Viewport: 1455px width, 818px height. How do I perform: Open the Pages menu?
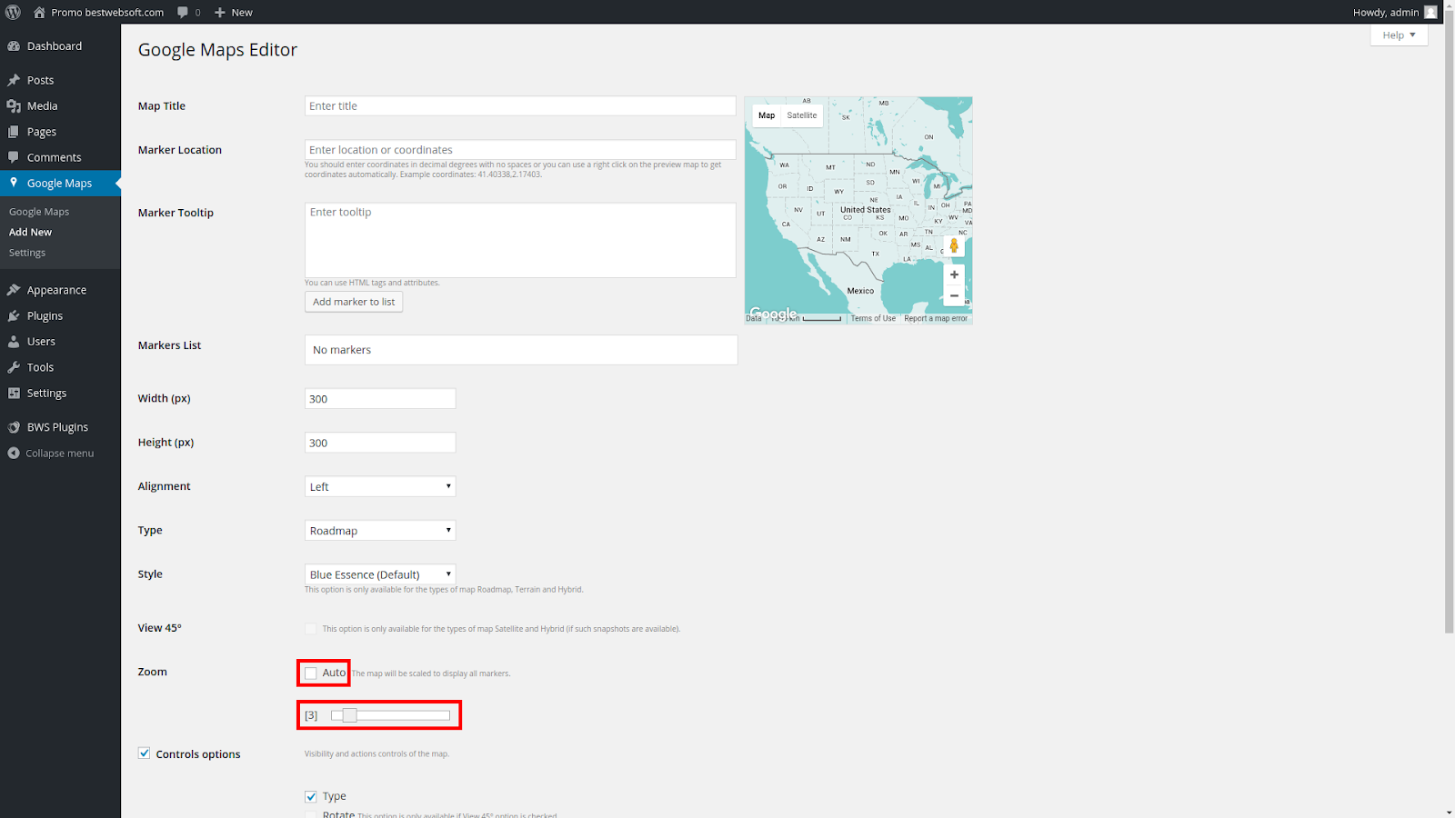click(42, 132)
